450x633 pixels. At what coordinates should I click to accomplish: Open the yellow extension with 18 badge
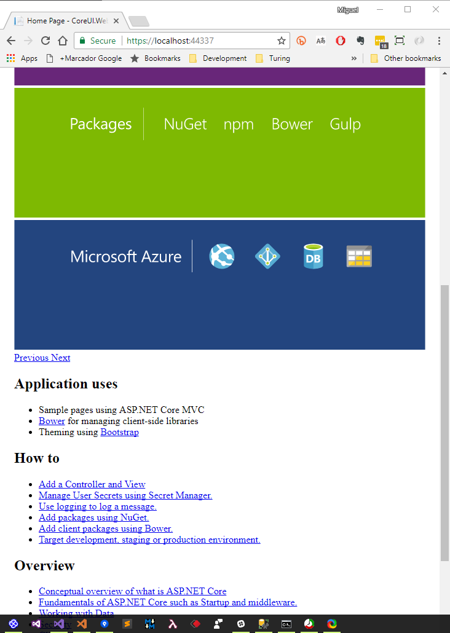pyautogui.click(x=380, y=41)
